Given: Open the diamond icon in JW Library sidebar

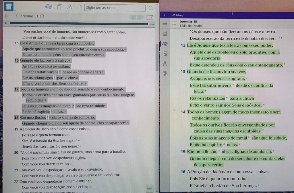Looking at the screenshot, I should point(165,73).
